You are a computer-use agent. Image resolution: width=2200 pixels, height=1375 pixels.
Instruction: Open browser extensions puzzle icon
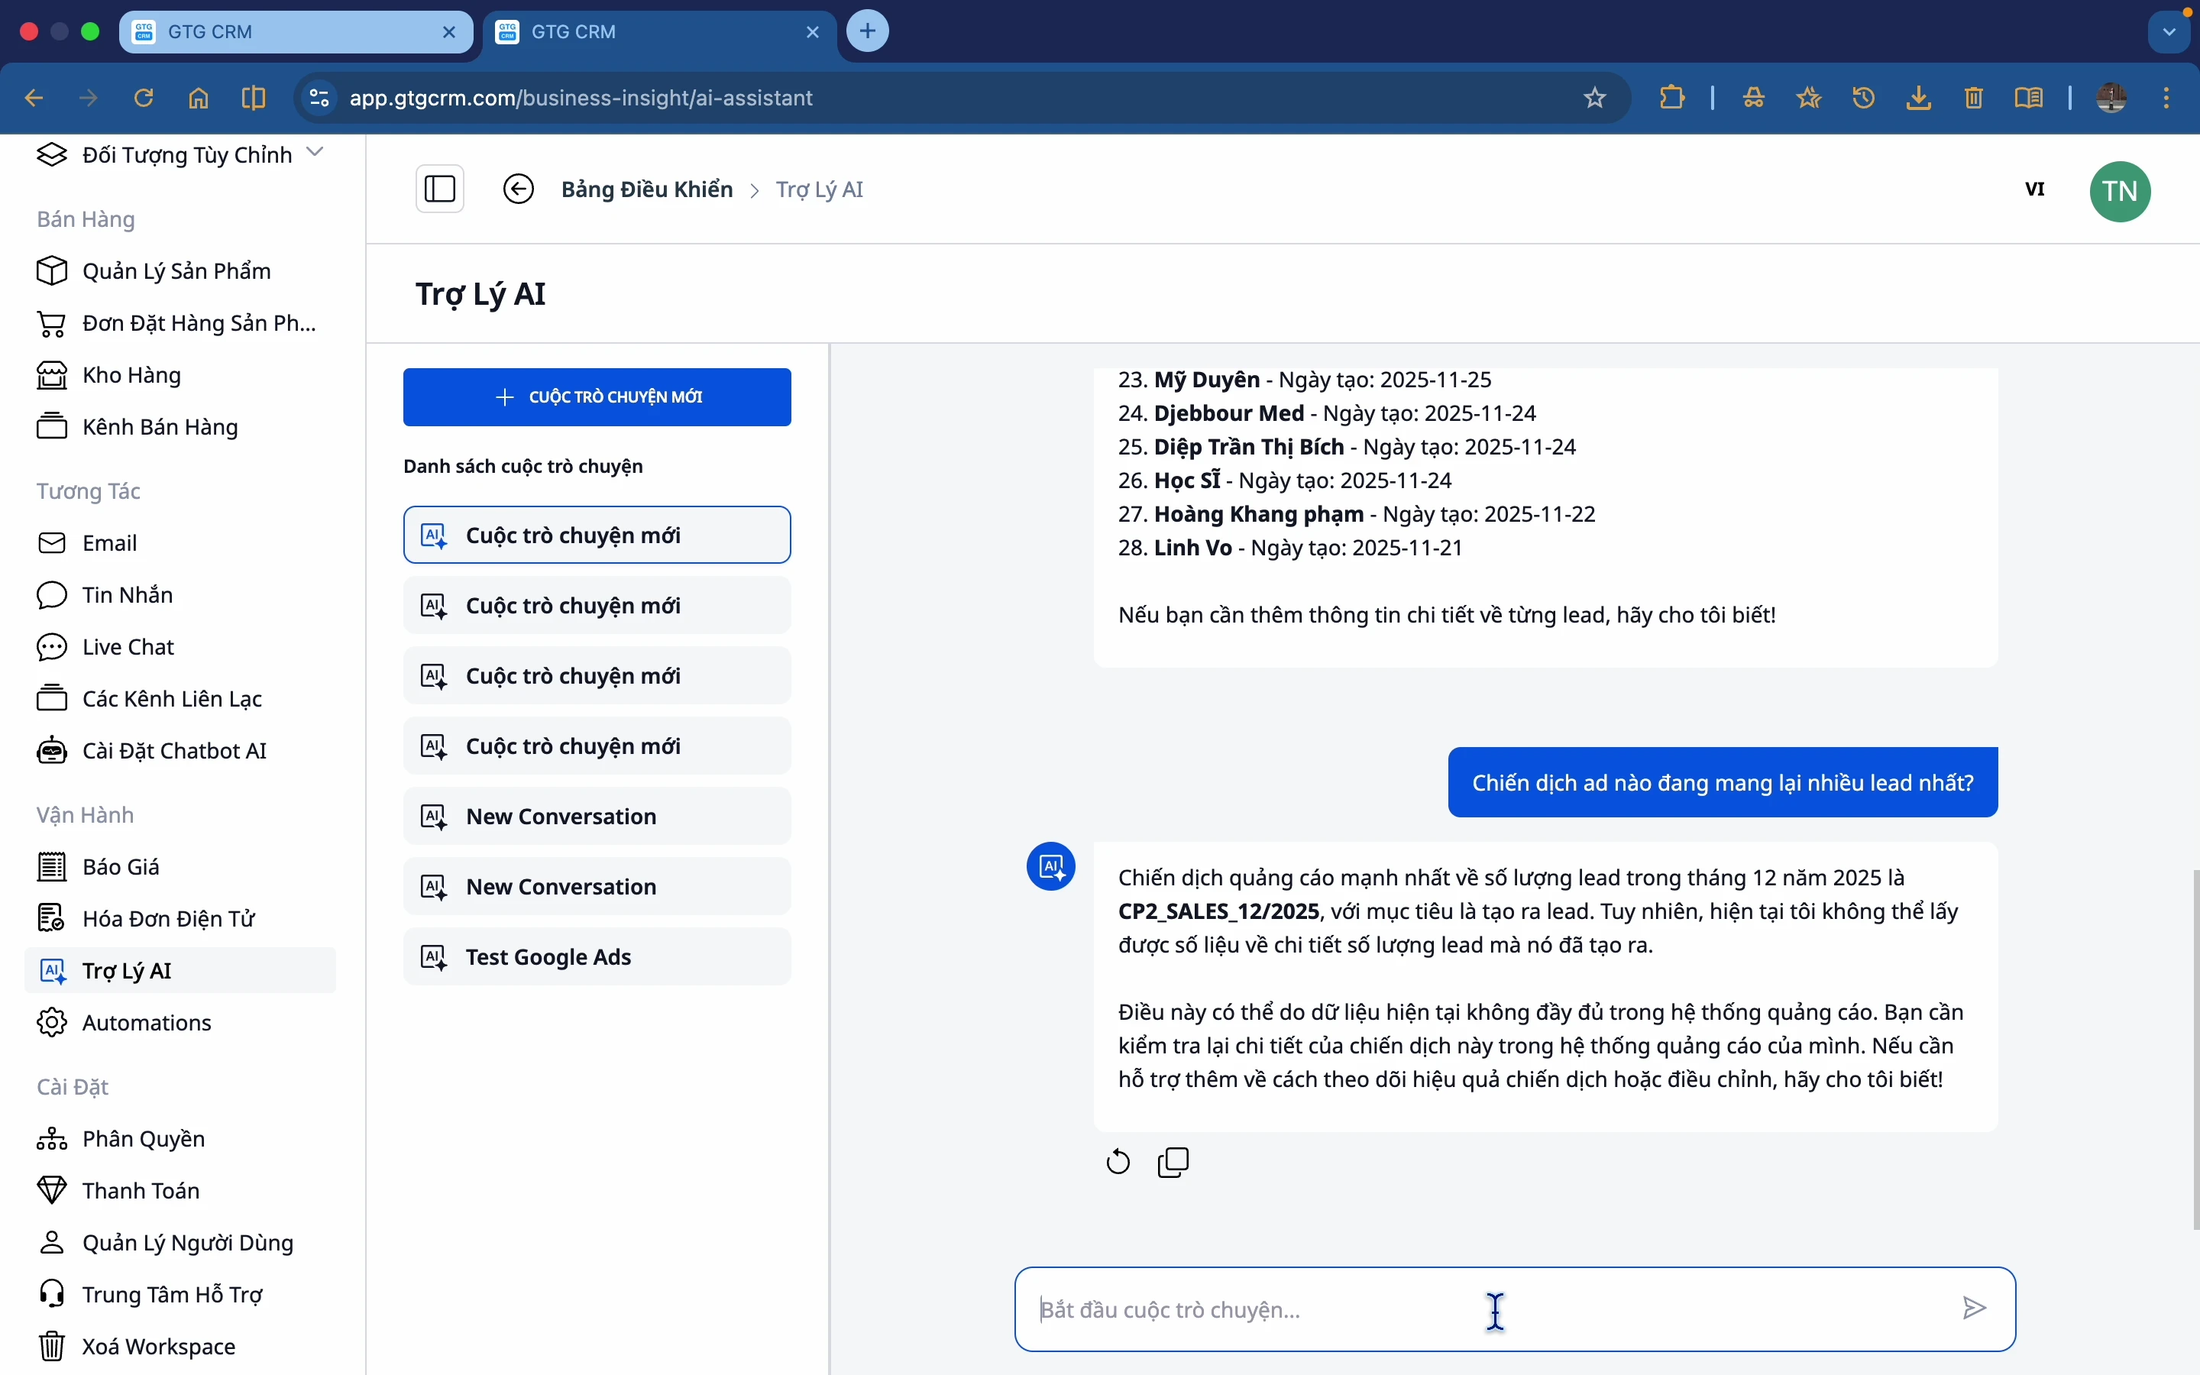tap(1672, 97)
